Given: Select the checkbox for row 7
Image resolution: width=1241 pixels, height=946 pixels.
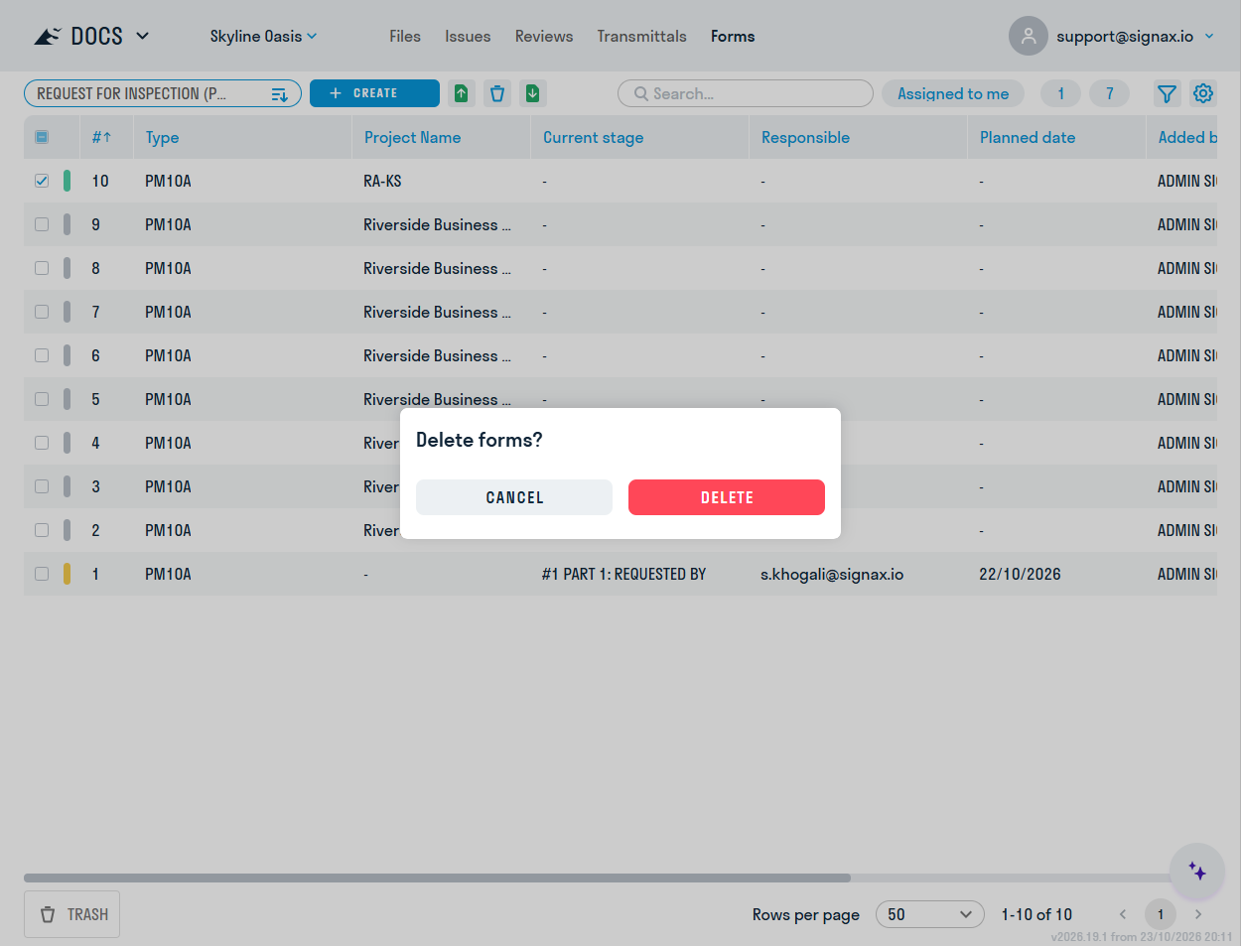Looking at the screenshot, I should 42,312.
